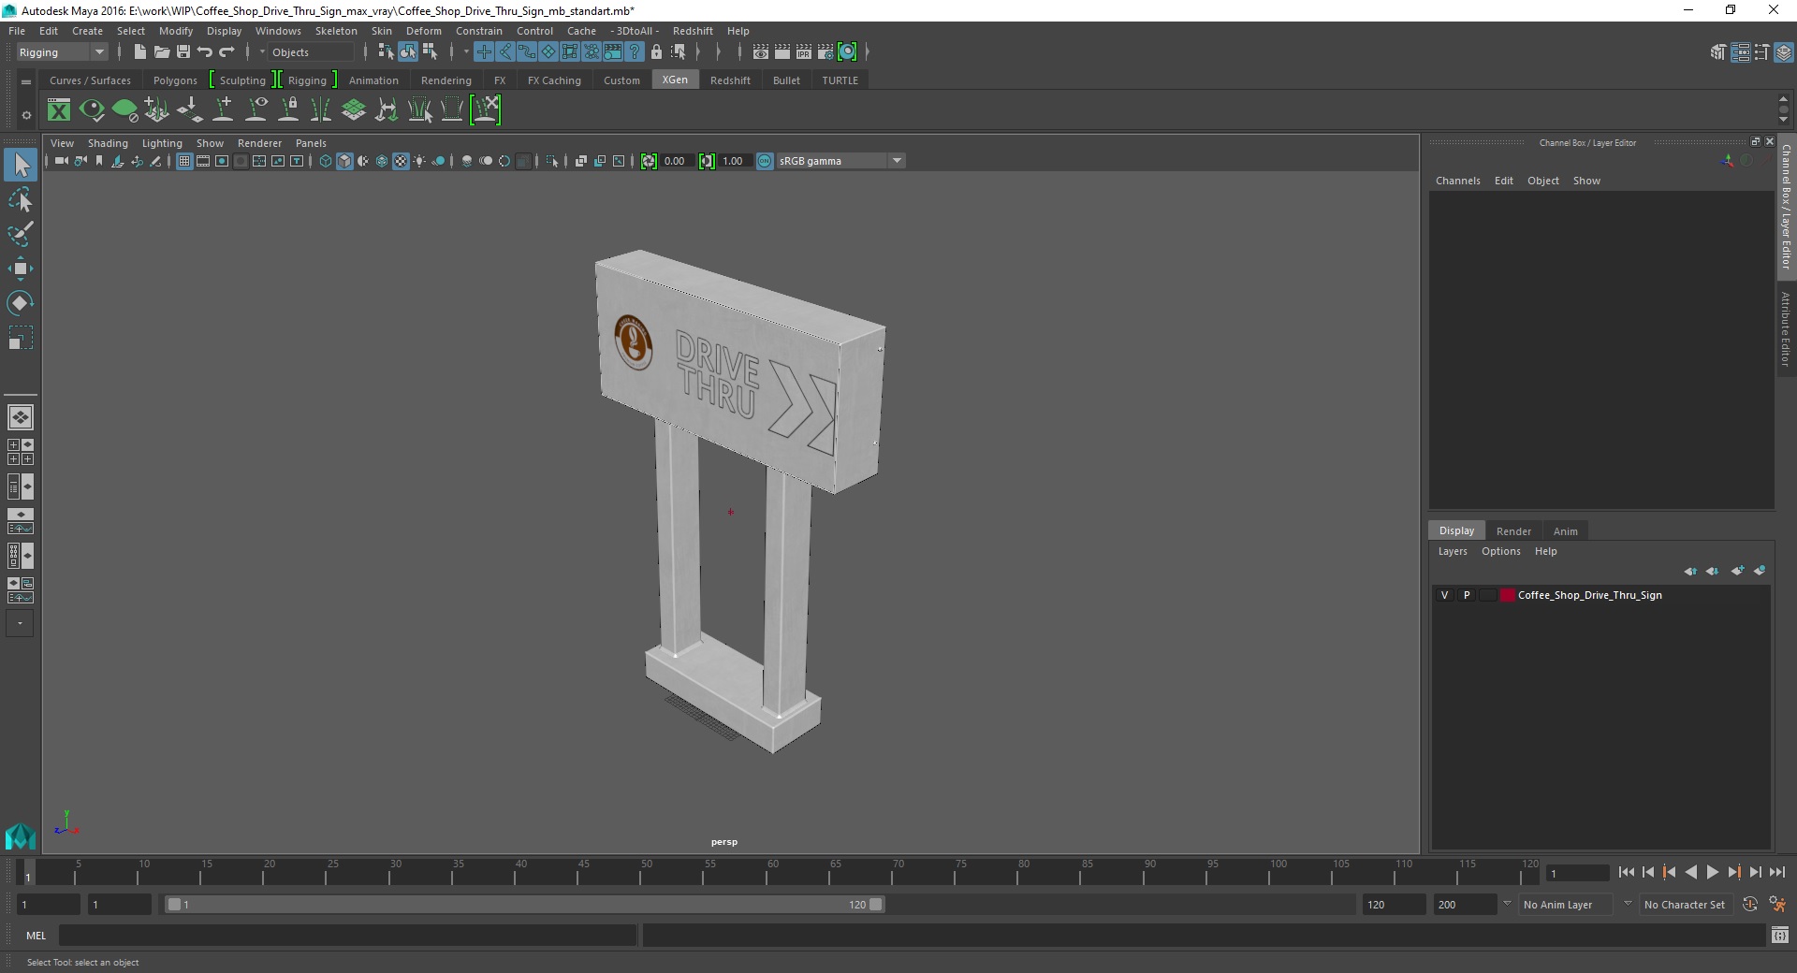
Task: Click the Select tool arrow icon
Action: click(21, 166)
